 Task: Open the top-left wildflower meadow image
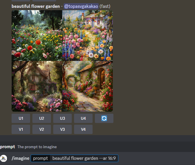(x=37, y=35)
